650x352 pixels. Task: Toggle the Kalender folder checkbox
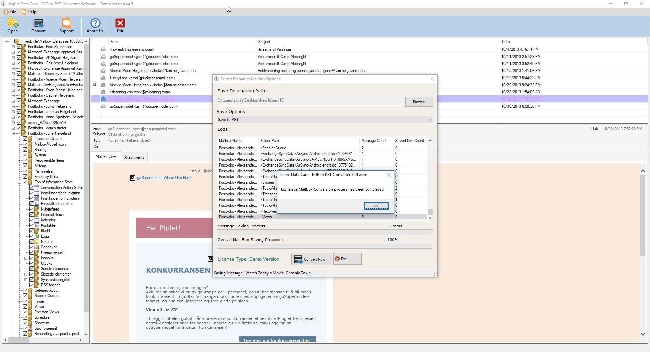(x=31, y=220)
